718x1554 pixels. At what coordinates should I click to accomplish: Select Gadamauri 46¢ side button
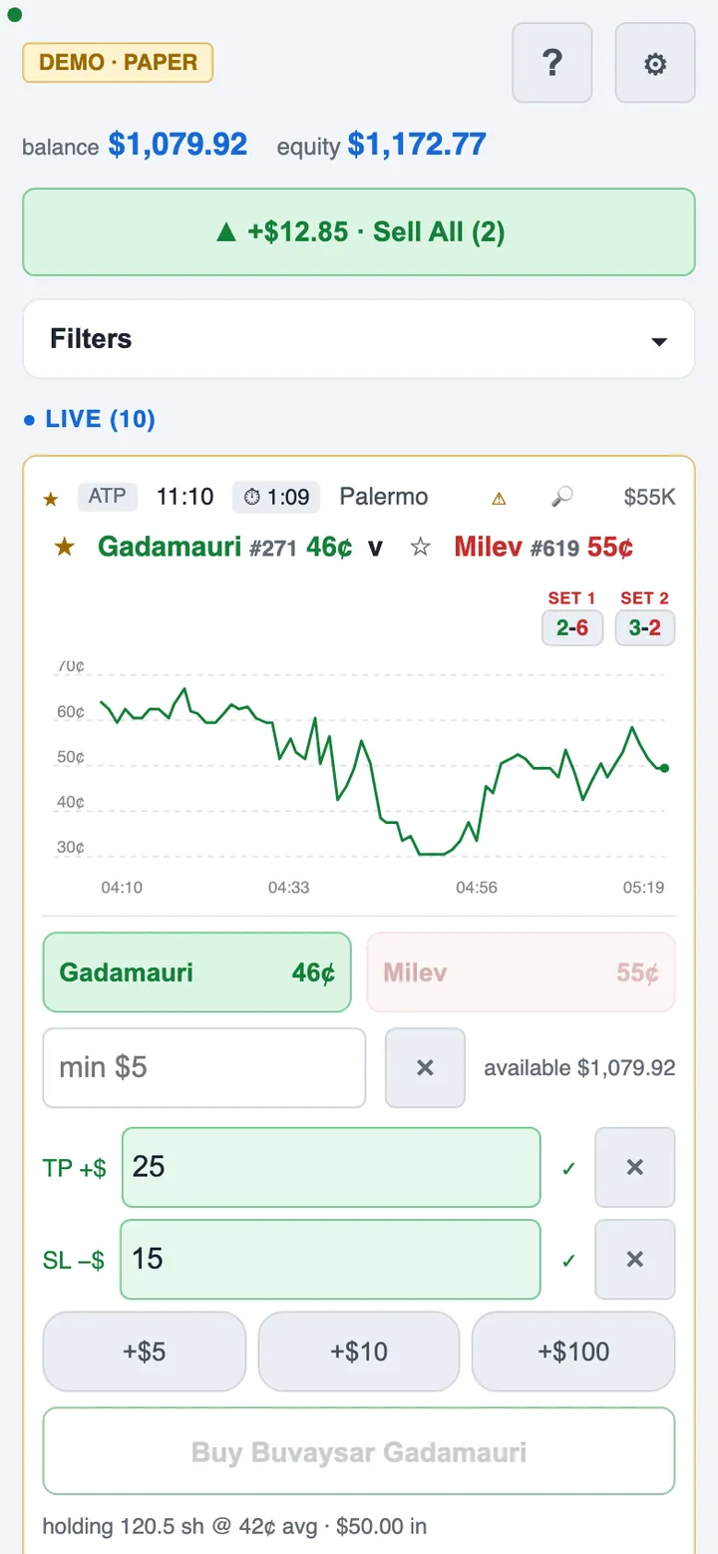point(197,972)
